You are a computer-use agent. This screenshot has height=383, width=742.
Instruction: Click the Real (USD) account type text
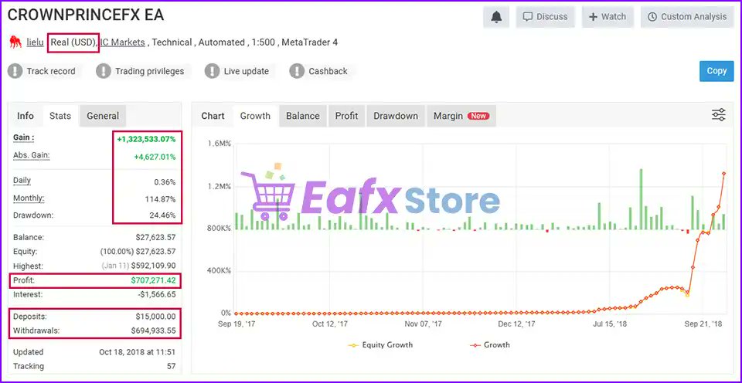74,42
